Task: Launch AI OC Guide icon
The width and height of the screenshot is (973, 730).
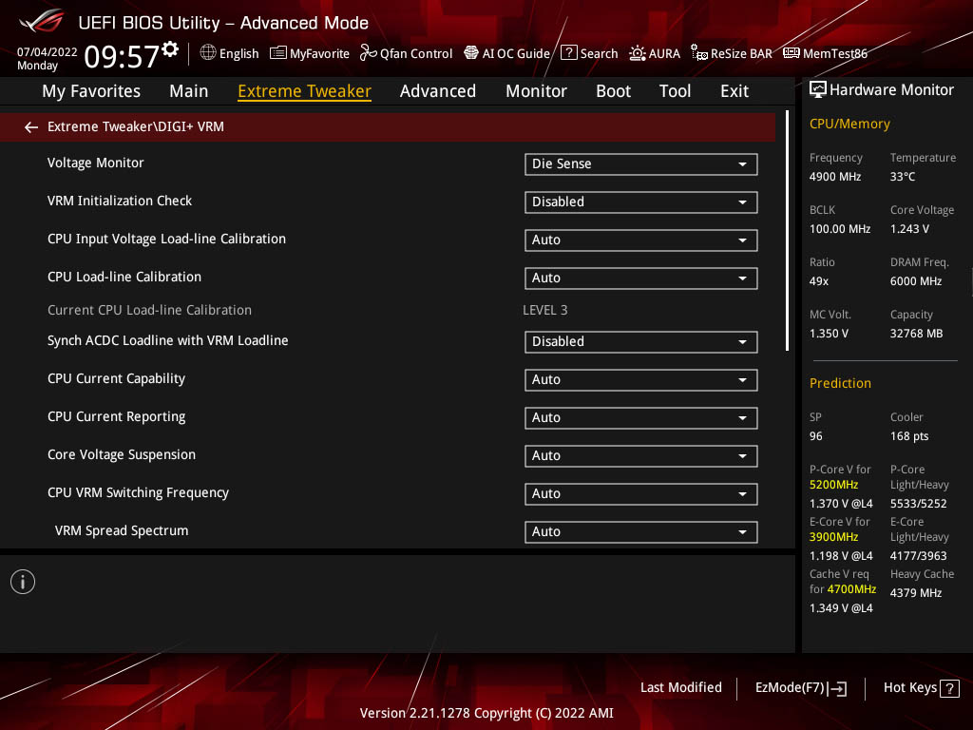Action: click(x=471, y=53)
